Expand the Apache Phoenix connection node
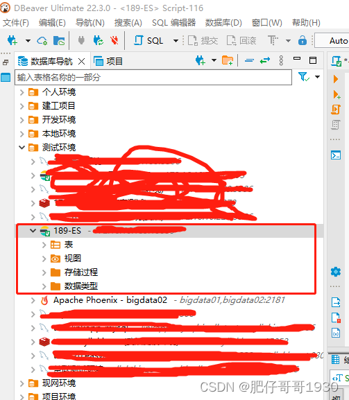The height and width of the screenshot is (400, 349). pyautogui.click(x=33, y=300)
